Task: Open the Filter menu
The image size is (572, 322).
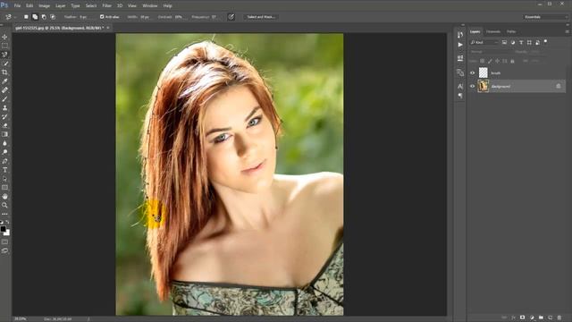Action: point(107,6)
